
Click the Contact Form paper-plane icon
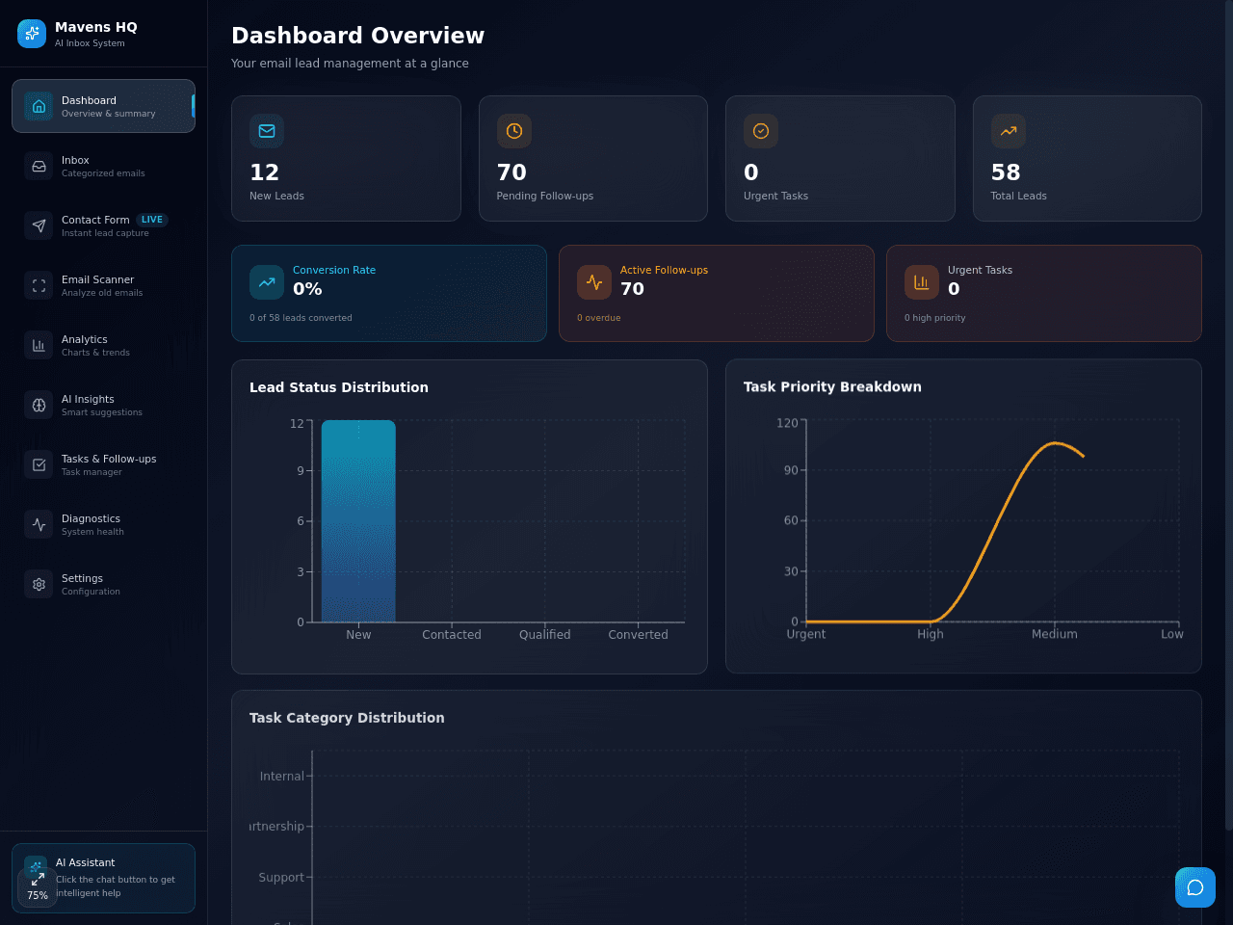(x=39, y=225)
